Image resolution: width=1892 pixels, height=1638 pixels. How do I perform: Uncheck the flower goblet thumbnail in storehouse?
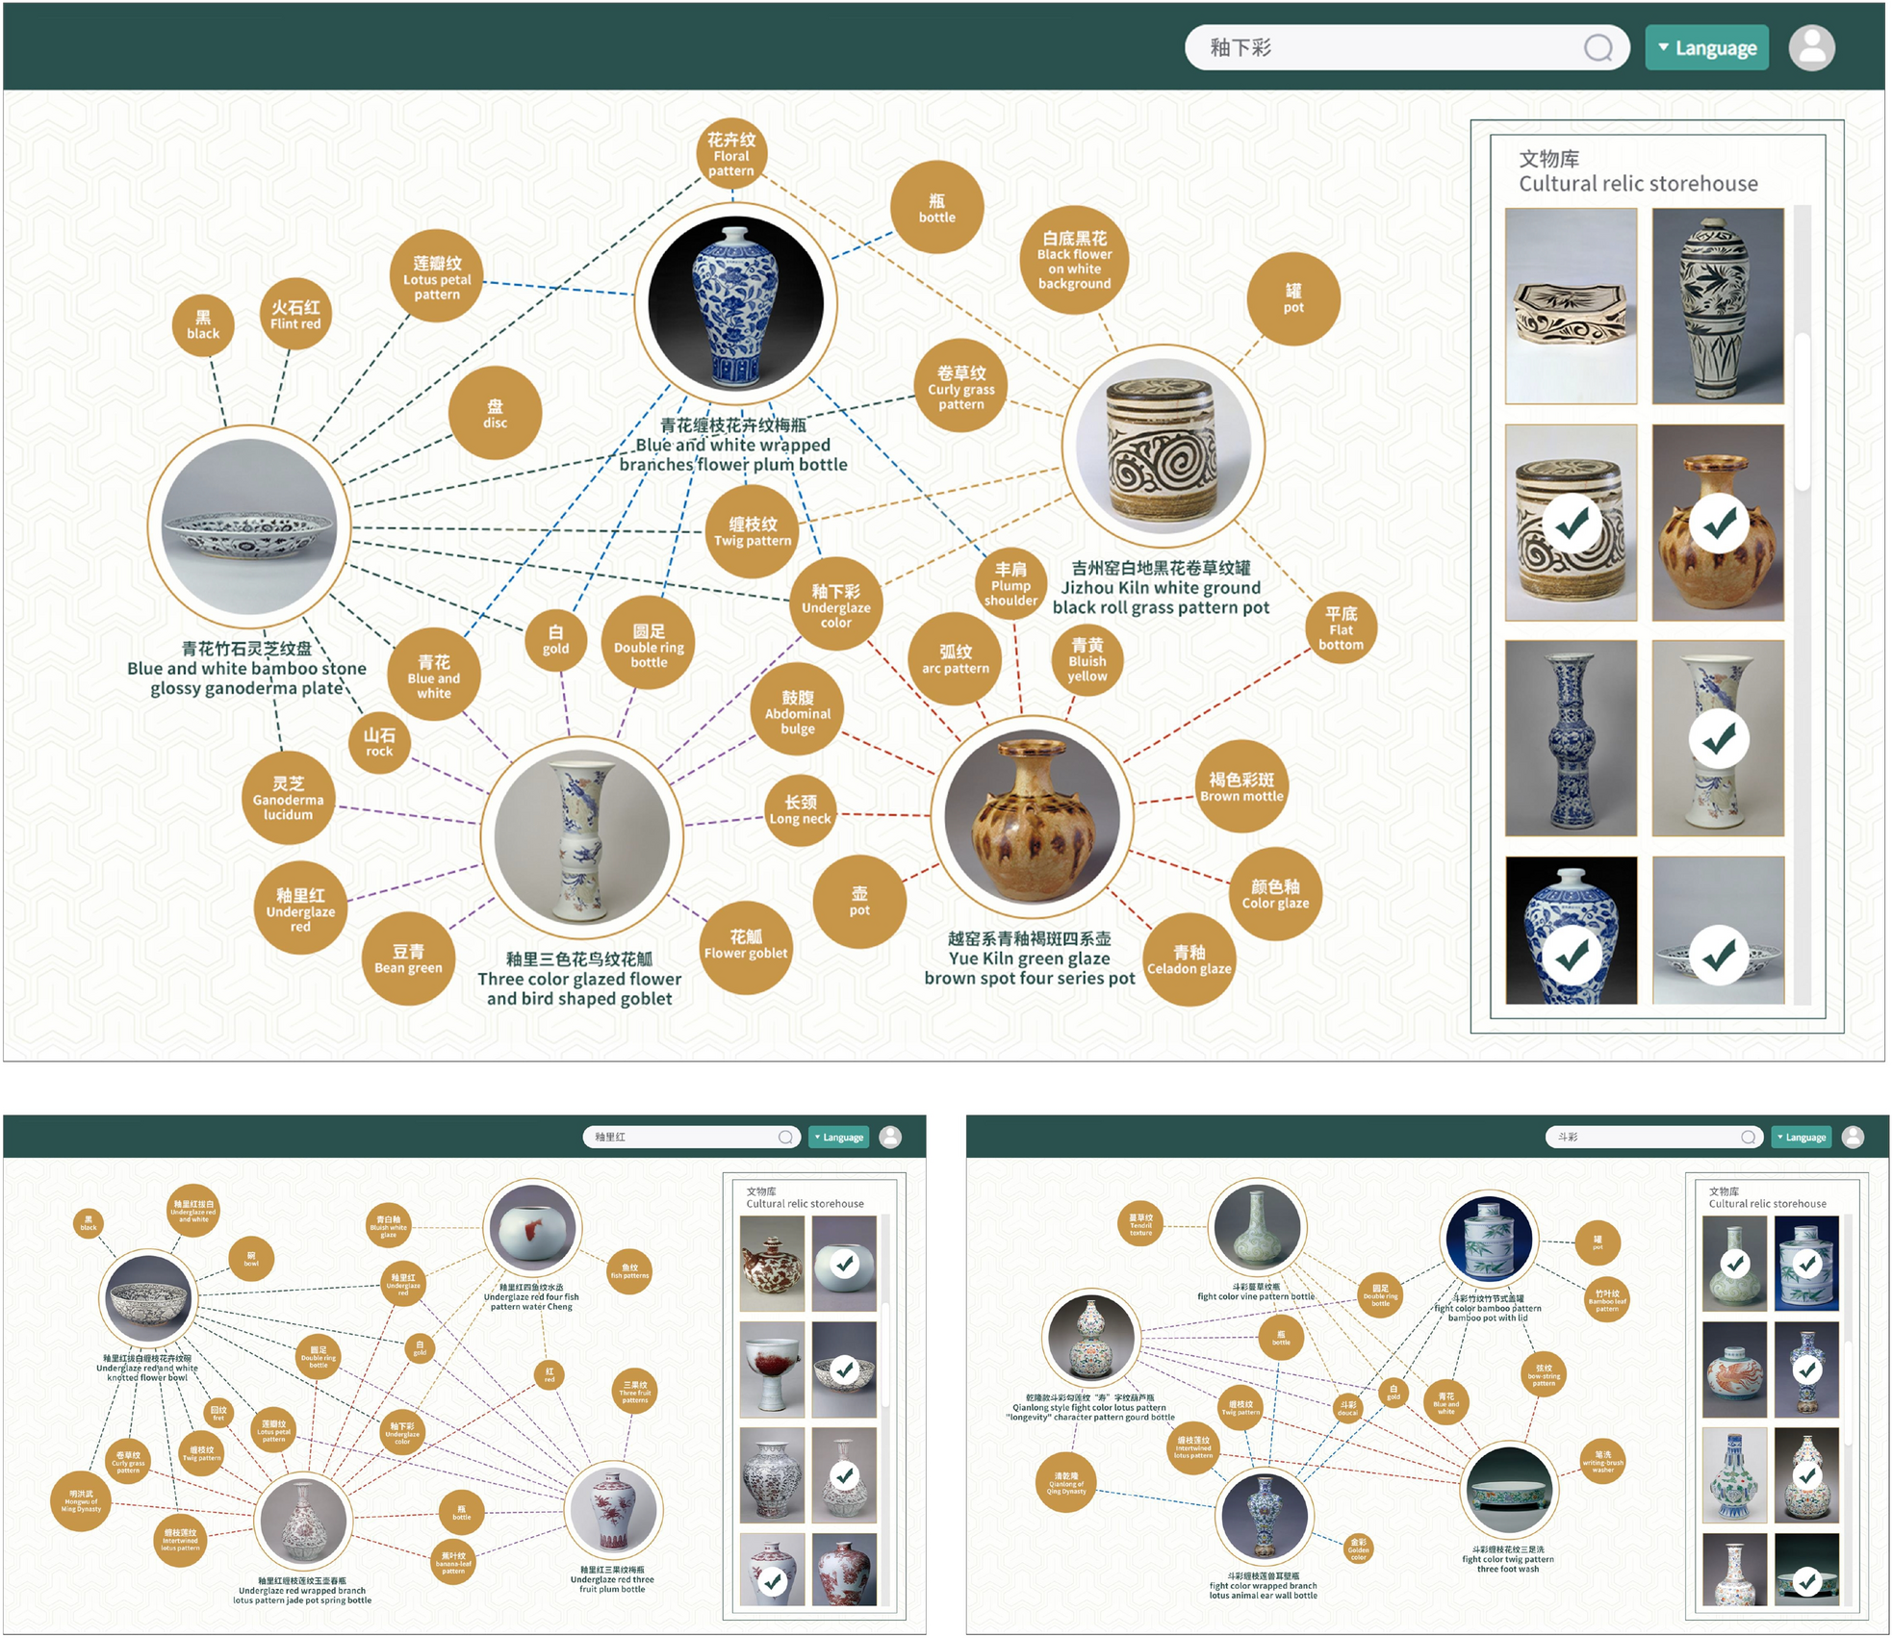click(1718, 738)
